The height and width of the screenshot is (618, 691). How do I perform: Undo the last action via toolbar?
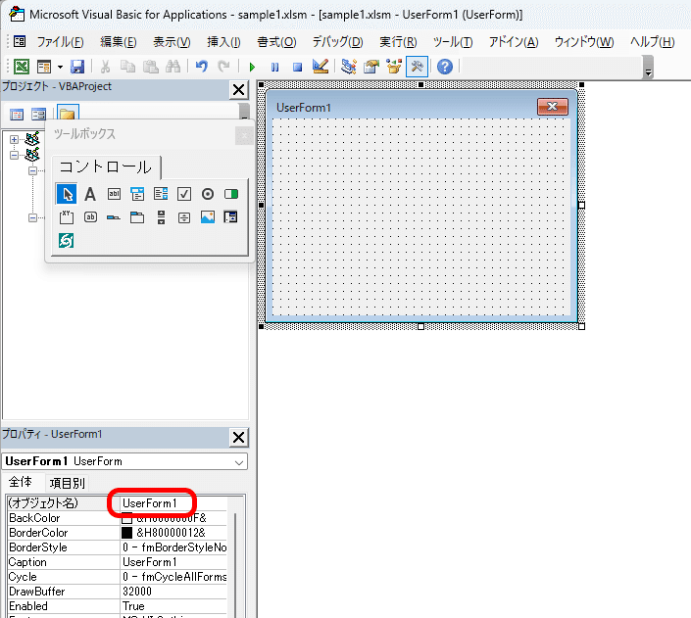(201, 67)
